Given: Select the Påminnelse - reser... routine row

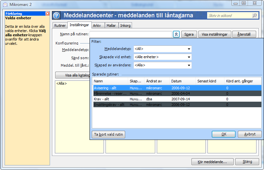Looking at the screenshot, I should pos(177,93).
